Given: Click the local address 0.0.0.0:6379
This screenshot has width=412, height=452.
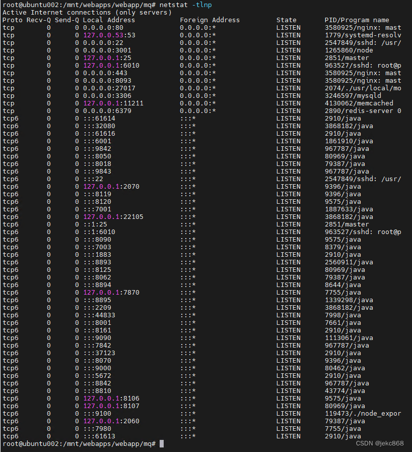Looking at the screenshot, I should pos(107,110).
